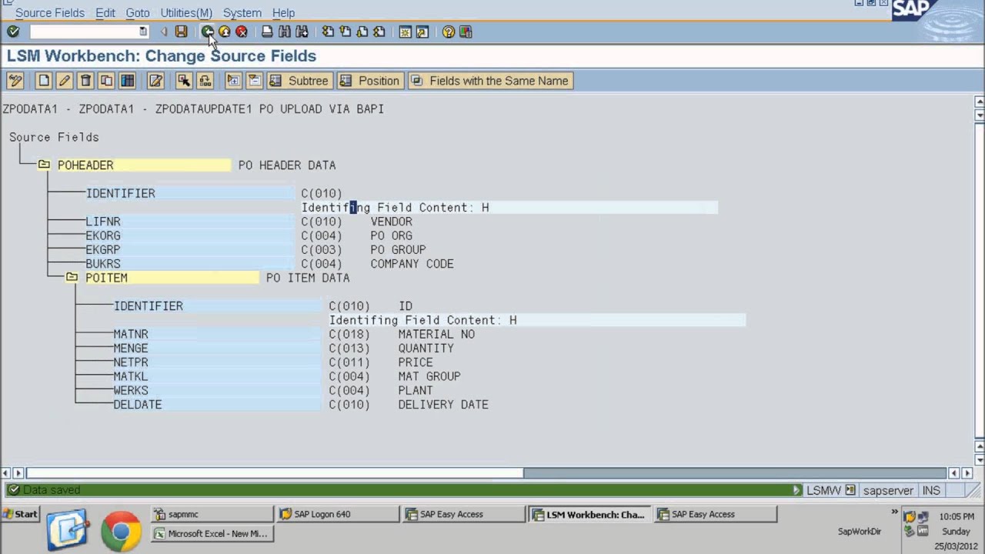Switch to SAP Logon 640 taskbar item
Screen dimensions: 985x554
tap(337, 514)
